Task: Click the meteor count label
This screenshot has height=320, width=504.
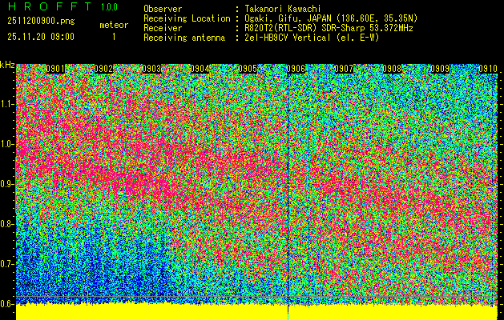Action: tap(114, 25)
